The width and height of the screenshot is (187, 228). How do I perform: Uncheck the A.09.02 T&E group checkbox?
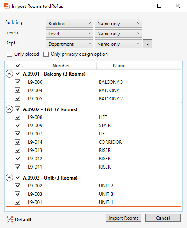[x=18, y=109]
